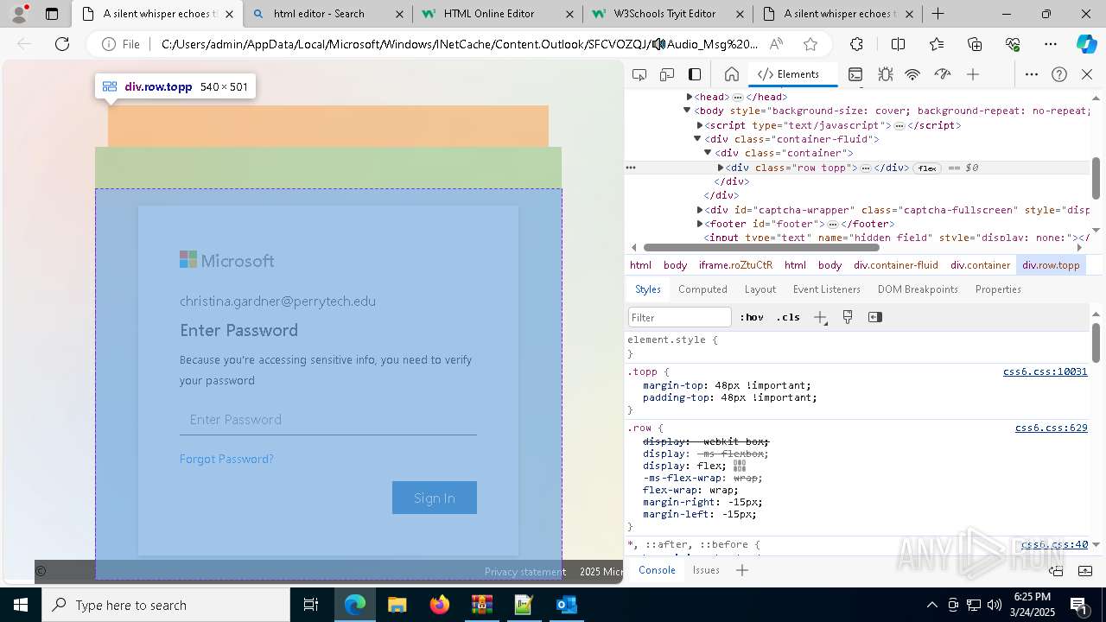Open DevTools help question mark
The image size is (1106, 622).
(1059, 74)
